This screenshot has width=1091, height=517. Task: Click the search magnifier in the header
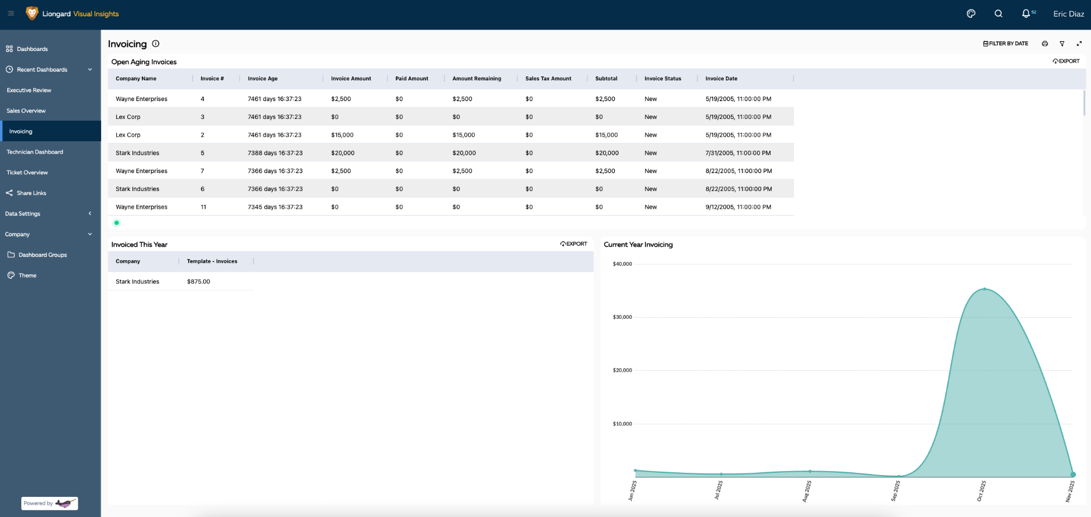[x=999, y=13]
